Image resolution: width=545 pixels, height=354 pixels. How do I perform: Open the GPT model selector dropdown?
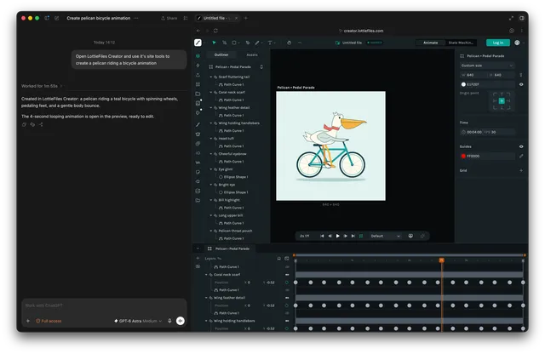click(138, 321)
